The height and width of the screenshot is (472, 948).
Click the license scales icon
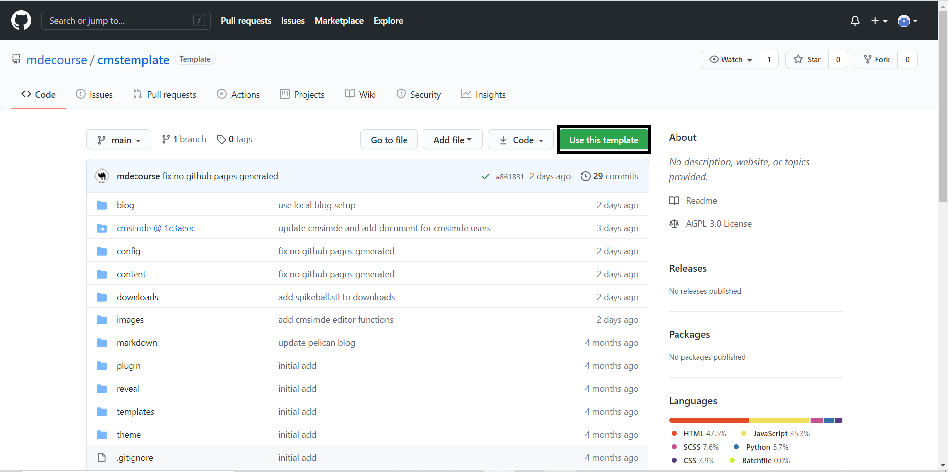(674, 224)
